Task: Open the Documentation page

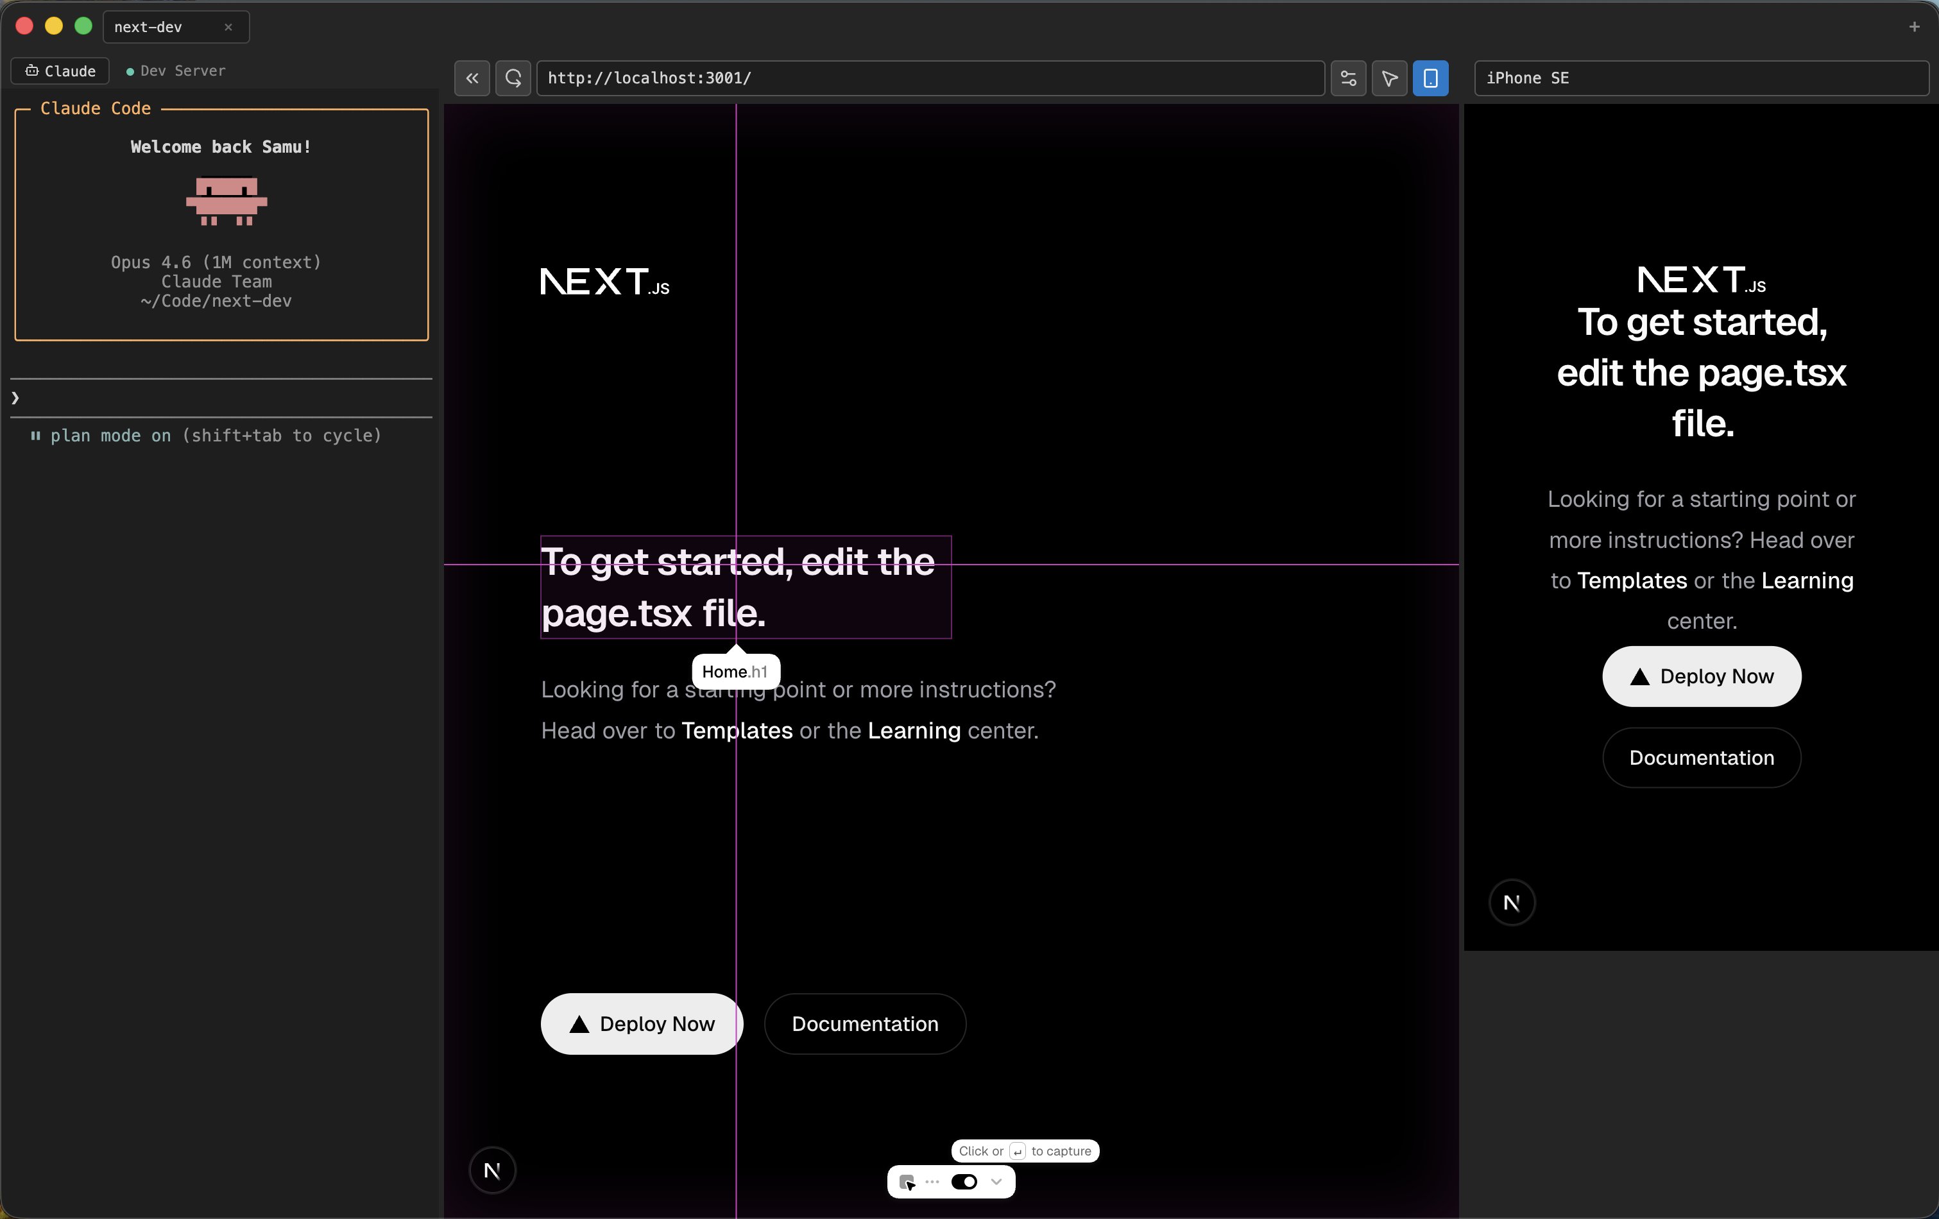Action: (865, 1023)
